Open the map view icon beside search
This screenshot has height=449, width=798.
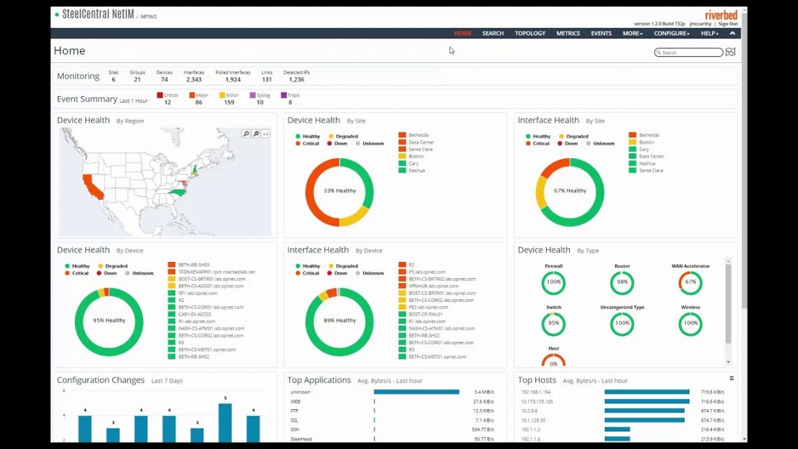(x=730, y=53)
